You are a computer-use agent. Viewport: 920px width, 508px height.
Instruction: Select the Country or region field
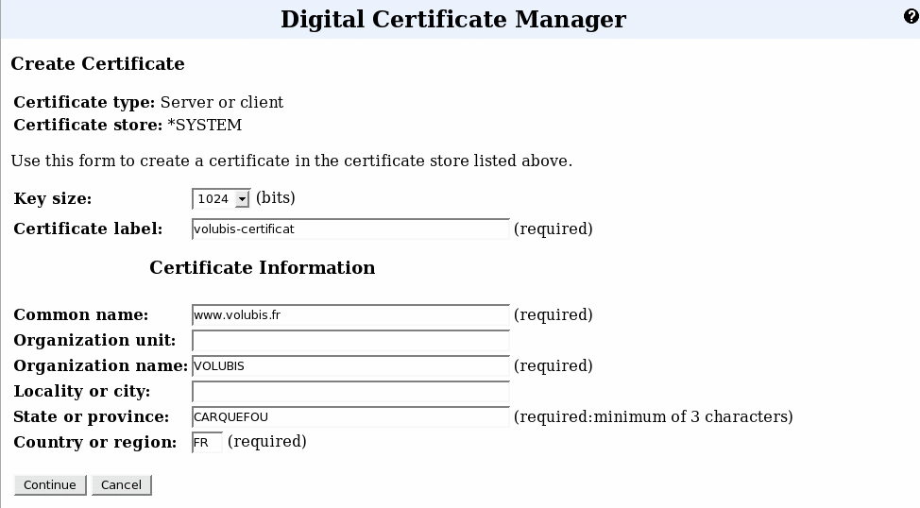207,442
